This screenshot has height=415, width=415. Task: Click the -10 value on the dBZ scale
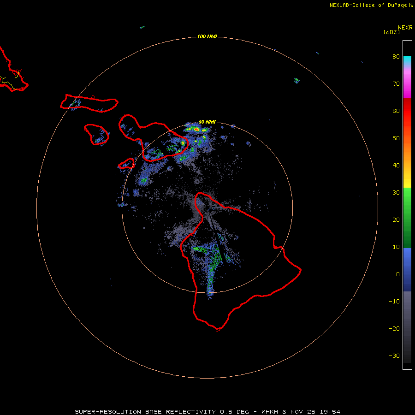(x=394, y=301)
